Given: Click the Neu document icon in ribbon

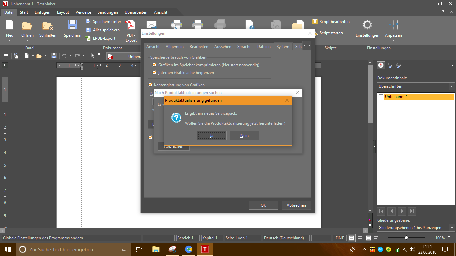Looking at the screenshot, I should point(10,25).
